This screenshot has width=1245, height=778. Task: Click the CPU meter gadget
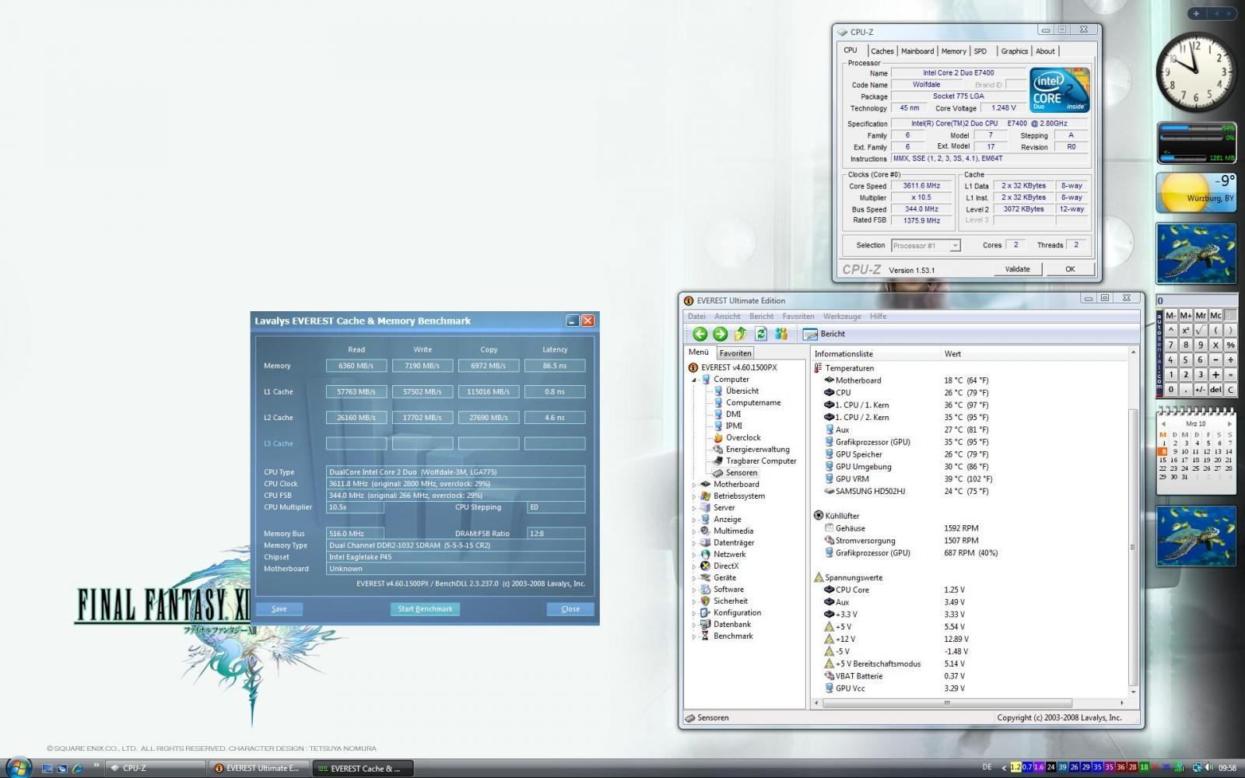(x=1196, y=142)
